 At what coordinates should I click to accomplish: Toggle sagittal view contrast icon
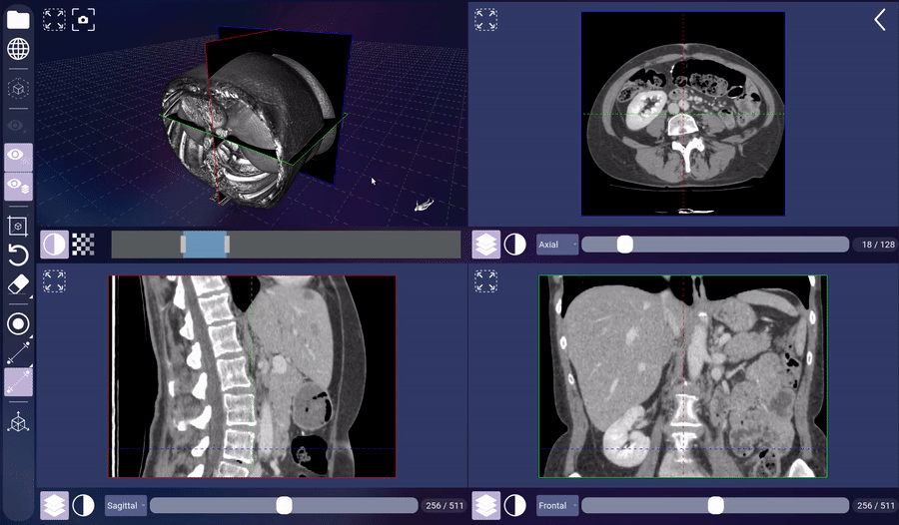pyautogui.click(x=83, y=505)
